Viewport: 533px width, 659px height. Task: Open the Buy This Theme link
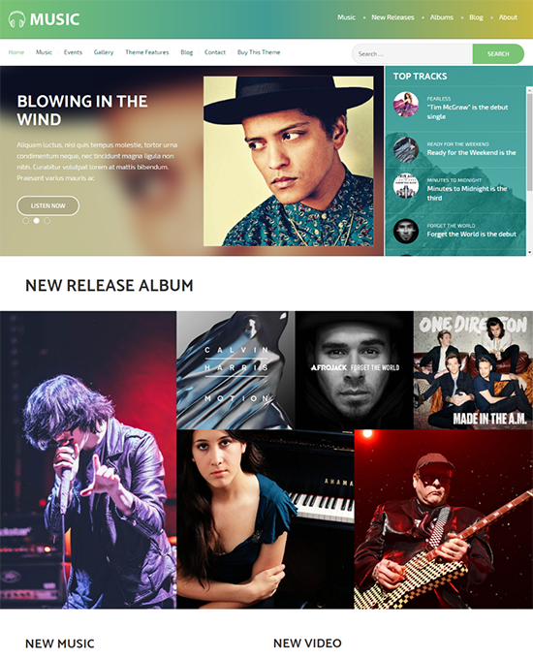click(x=259, y=52)
